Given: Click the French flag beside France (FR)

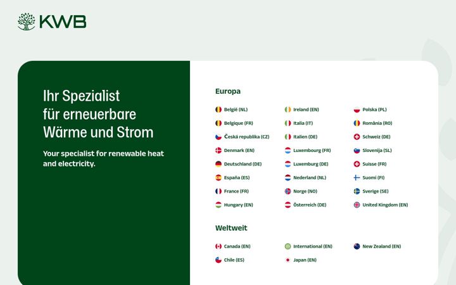Looking at the screenshot, I should click(218, 191).
